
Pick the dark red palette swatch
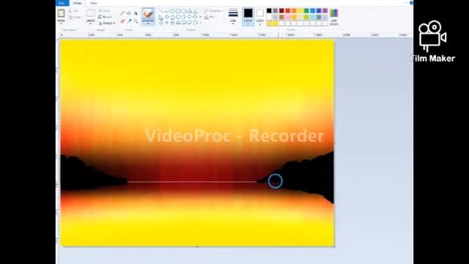(x=281, y=11)
